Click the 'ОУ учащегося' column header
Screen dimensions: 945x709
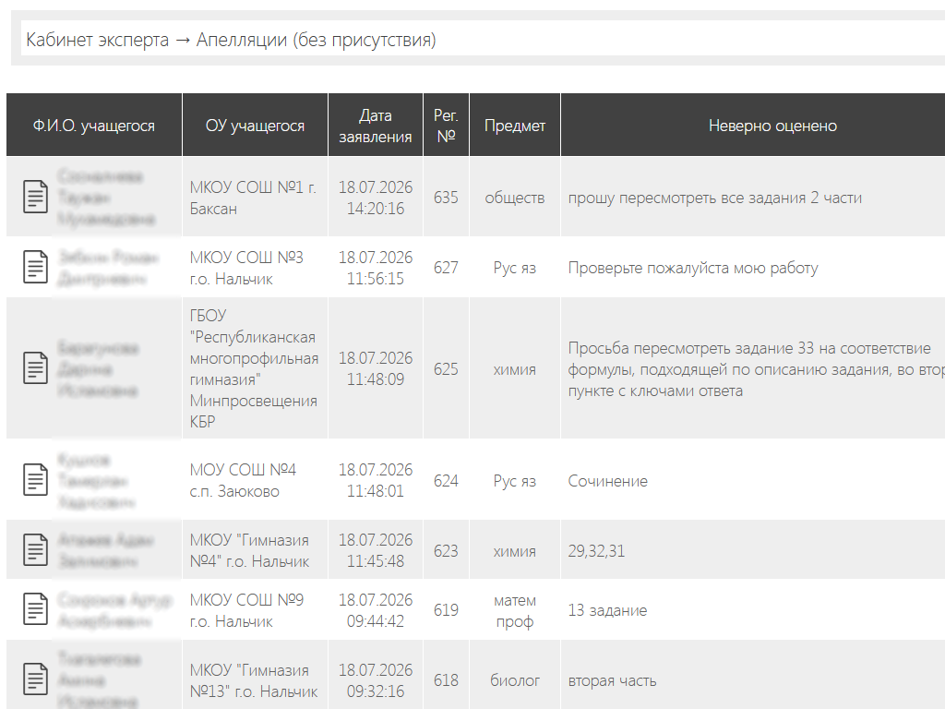coord(255,126)
